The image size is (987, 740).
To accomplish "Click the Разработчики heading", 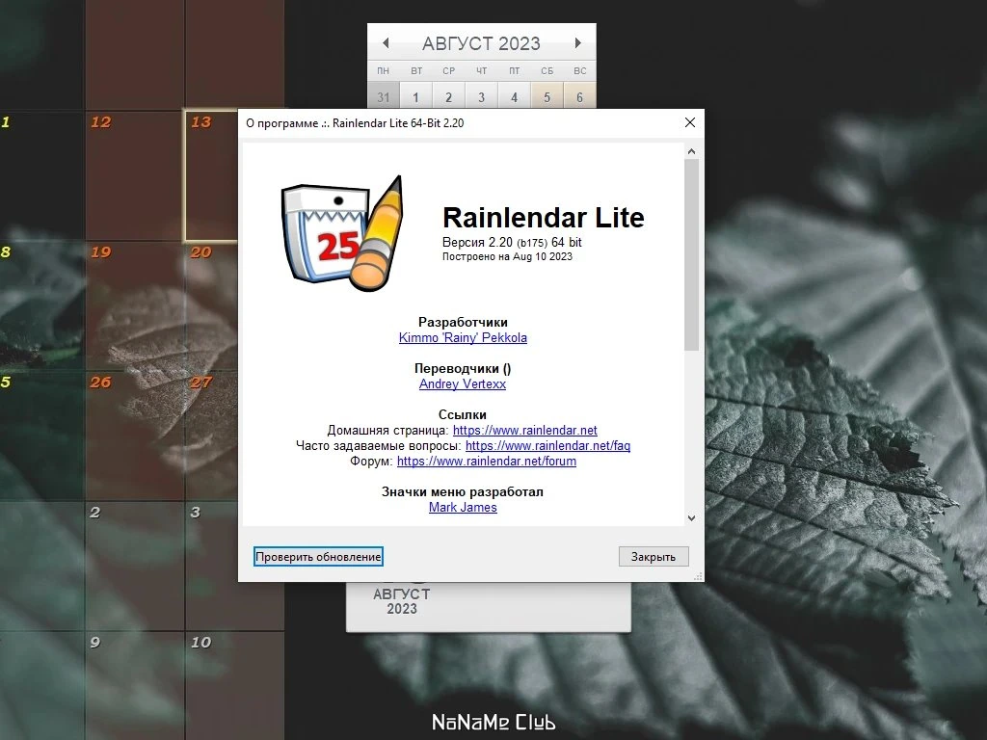I will (463, 322).
